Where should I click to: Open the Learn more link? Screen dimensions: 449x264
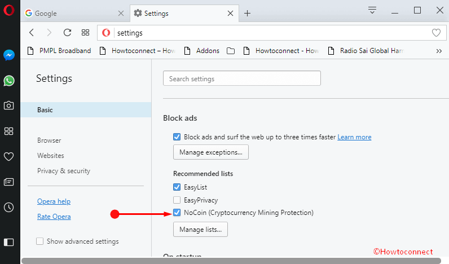point(354,137)
